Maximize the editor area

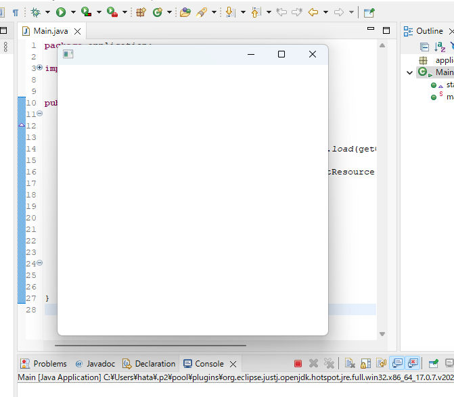coord(386,30)
